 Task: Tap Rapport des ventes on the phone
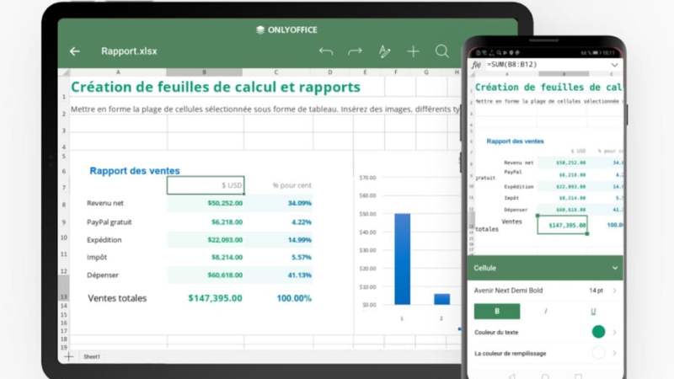(515, 141)
